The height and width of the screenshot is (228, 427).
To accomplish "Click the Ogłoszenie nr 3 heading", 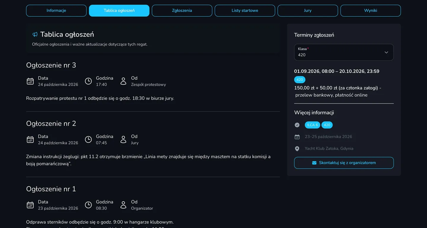I will 51,65.
